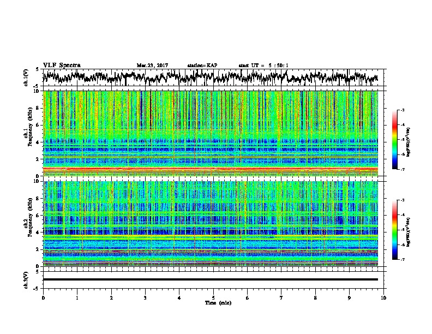Viewport: 432px width, 334px height.
Task: Click the time axis tick label "10"
Action: 383,298
